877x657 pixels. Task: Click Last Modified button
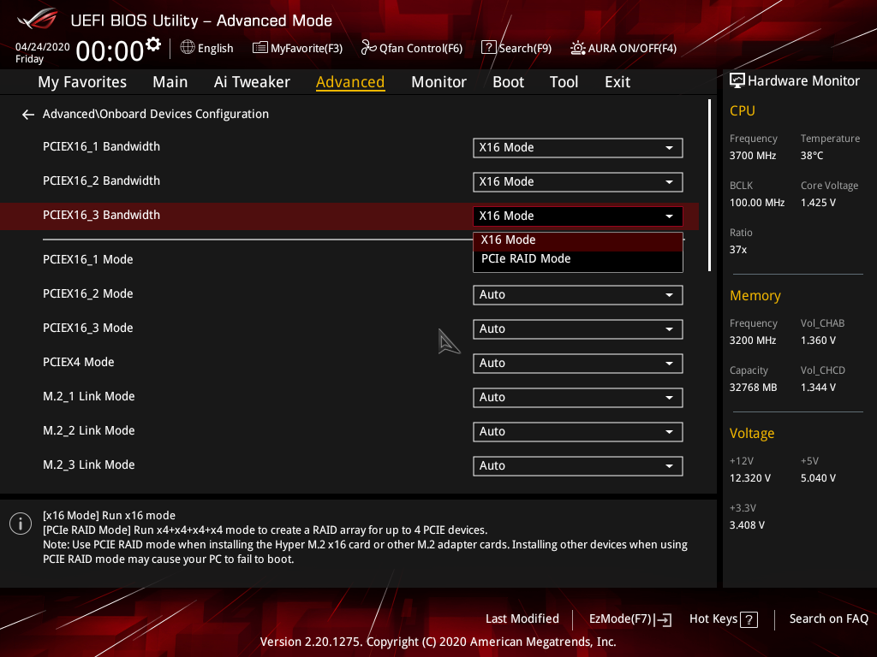522,619
